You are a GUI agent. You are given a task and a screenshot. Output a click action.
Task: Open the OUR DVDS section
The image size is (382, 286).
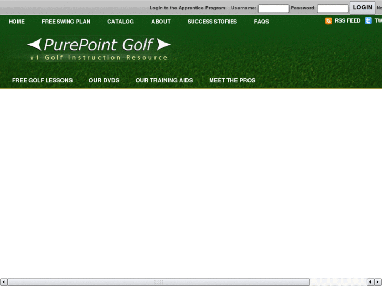(x=104, y=81)
